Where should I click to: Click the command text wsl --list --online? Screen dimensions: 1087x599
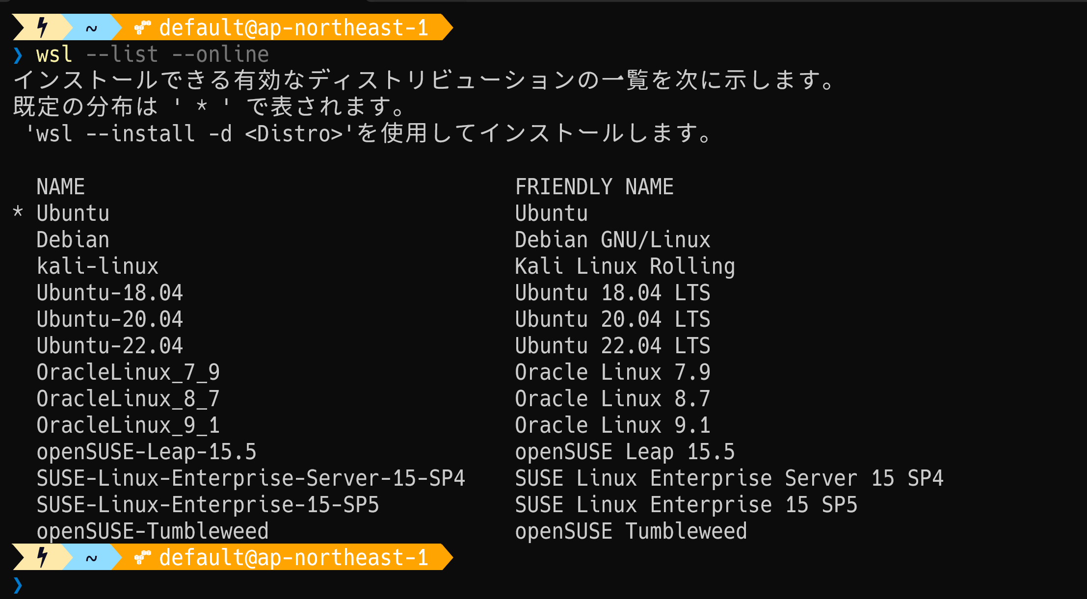[150, 54]
